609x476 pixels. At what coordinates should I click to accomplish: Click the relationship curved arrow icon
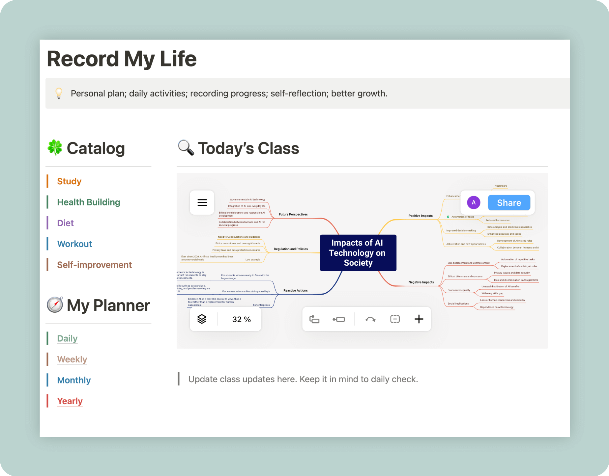pyautogui.click(x=370, y=319)
